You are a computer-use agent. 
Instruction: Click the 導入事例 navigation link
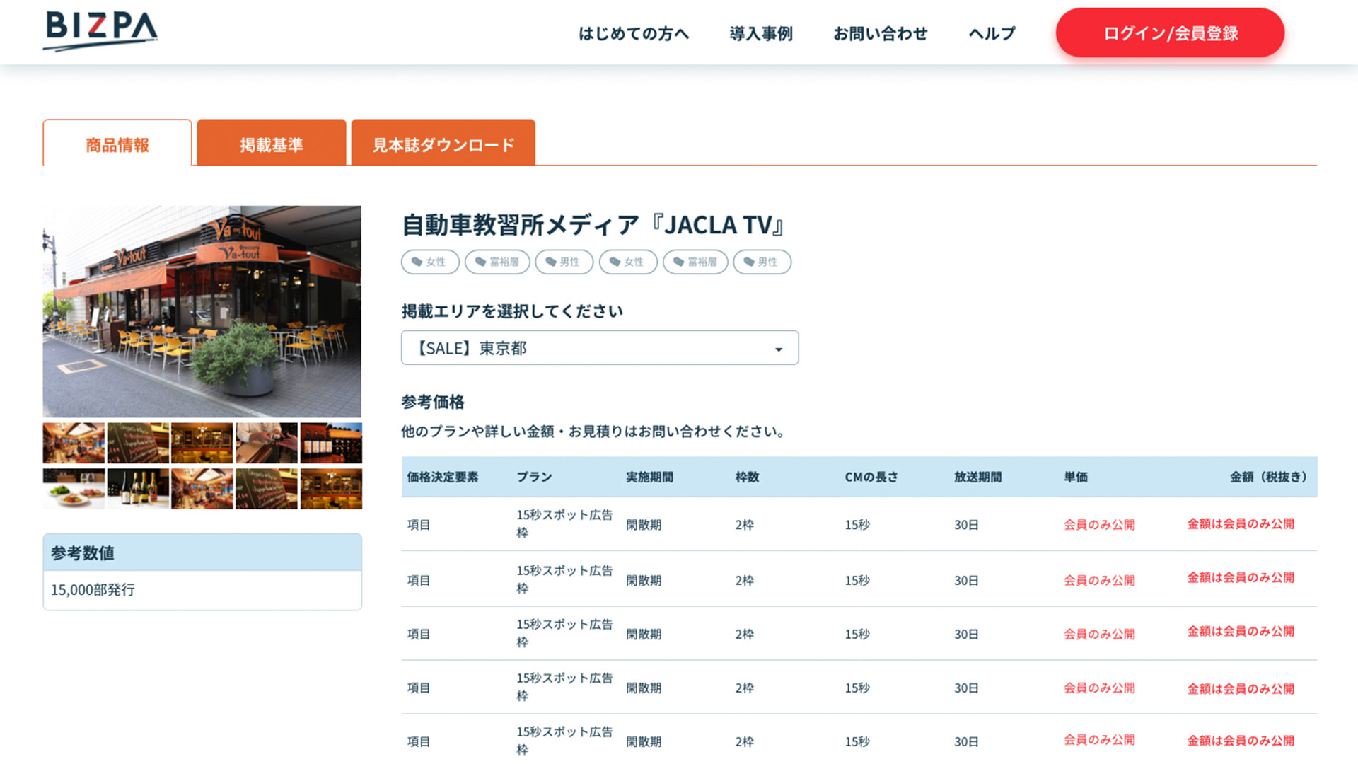(760, 33)
